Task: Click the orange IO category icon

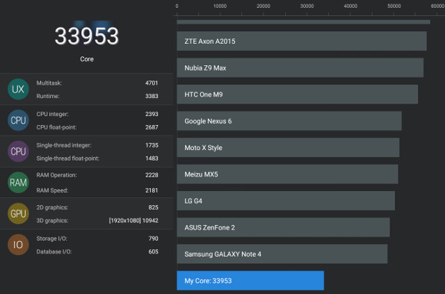Action: pyautogui.click(x=18, y=245)
